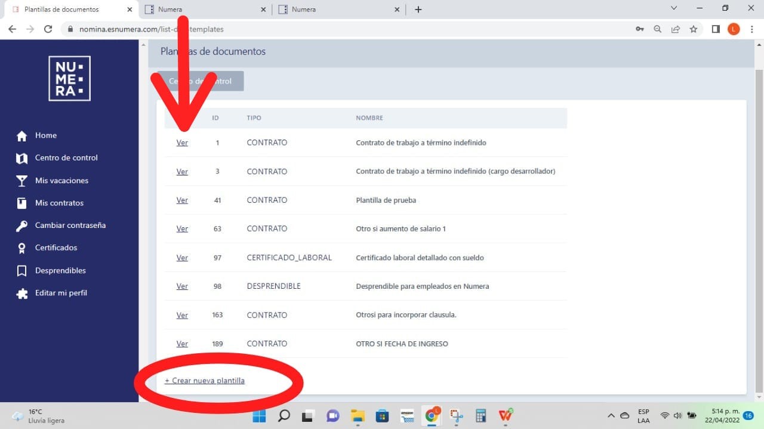Bookmark this page with star icon
Viewport: 764px width, 429px height.
point(693,29)
